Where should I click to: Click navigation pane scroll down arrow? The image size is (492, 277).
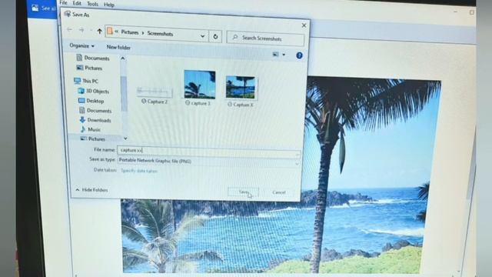click(x=125, y=138)
